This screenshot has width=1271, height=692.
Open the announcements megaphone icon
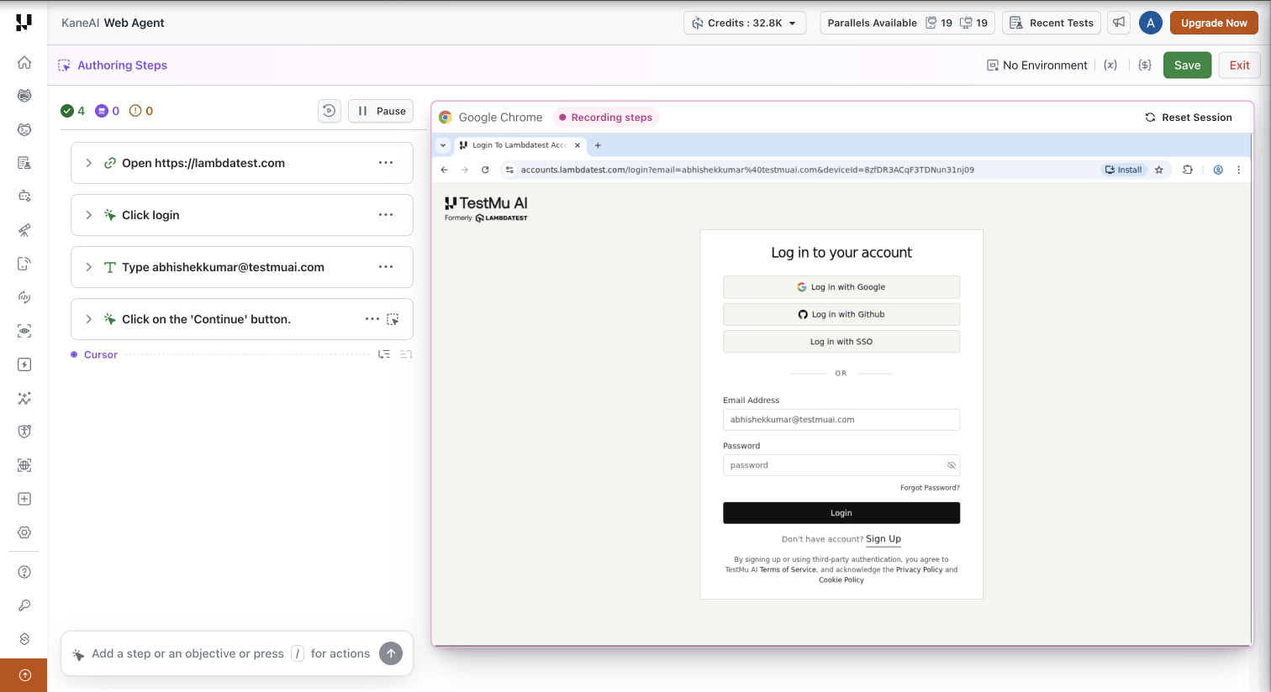(x=1119, y=23)
